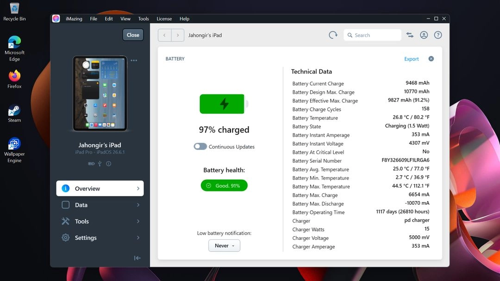Screen dimensions: 500x281
Task: Open the Recycle Bin desktop icon
Action: (14, 12)
